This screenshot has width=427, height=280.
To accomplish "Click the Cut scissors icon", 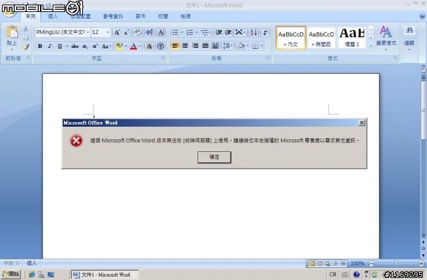I will coord(26,29).
